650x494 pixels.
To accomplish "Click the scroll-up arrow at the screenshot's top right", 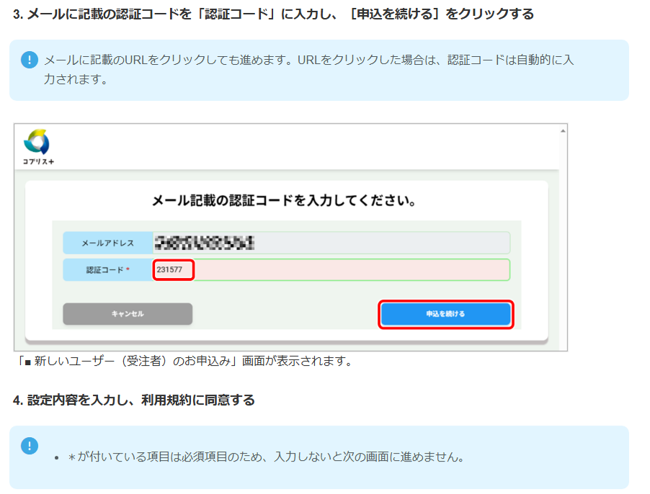I will [x=563, y=129].
